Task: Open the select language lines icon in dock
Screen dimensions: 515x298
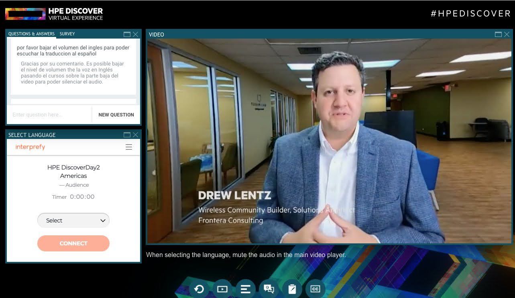Action: click(x=246, y=289)
